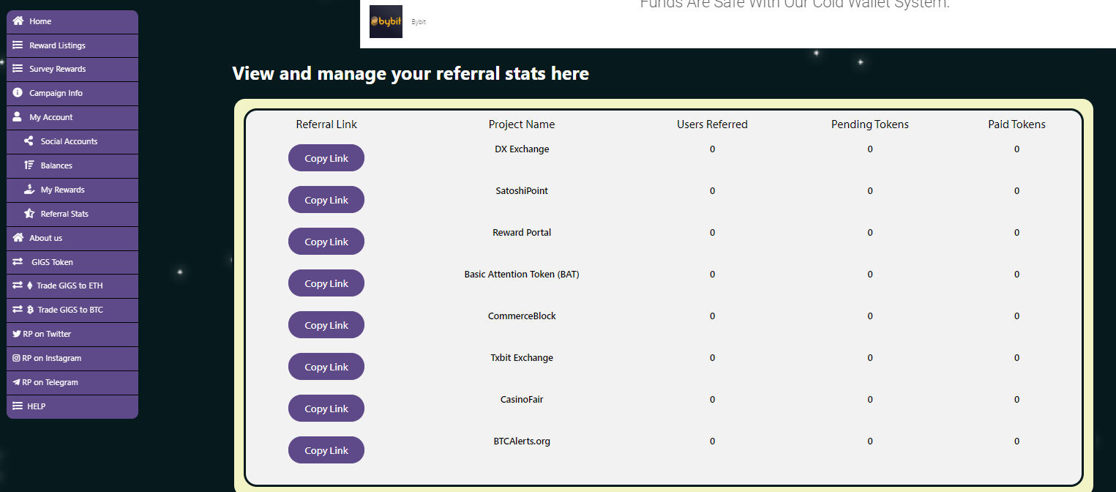The width and height of the screenshot is (1116, 492).
Task: Copy the CasinoFair referral link
Action: 326,409
